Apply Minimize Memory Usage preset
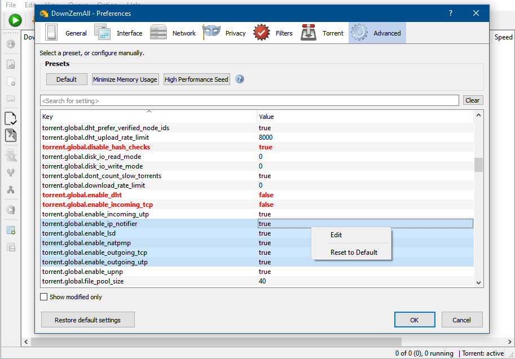Image resolution: width=515 pixels, height=359 pixels. [125, 79]
